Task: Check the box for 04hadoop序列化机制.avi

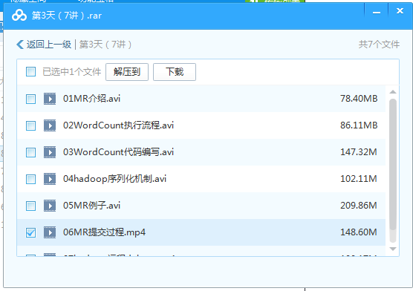Action: [x=30, y=179]
